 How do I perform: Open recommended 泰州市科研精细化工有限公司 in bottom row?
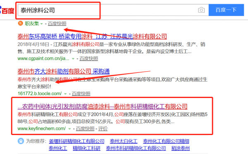[x=136, y=148]
